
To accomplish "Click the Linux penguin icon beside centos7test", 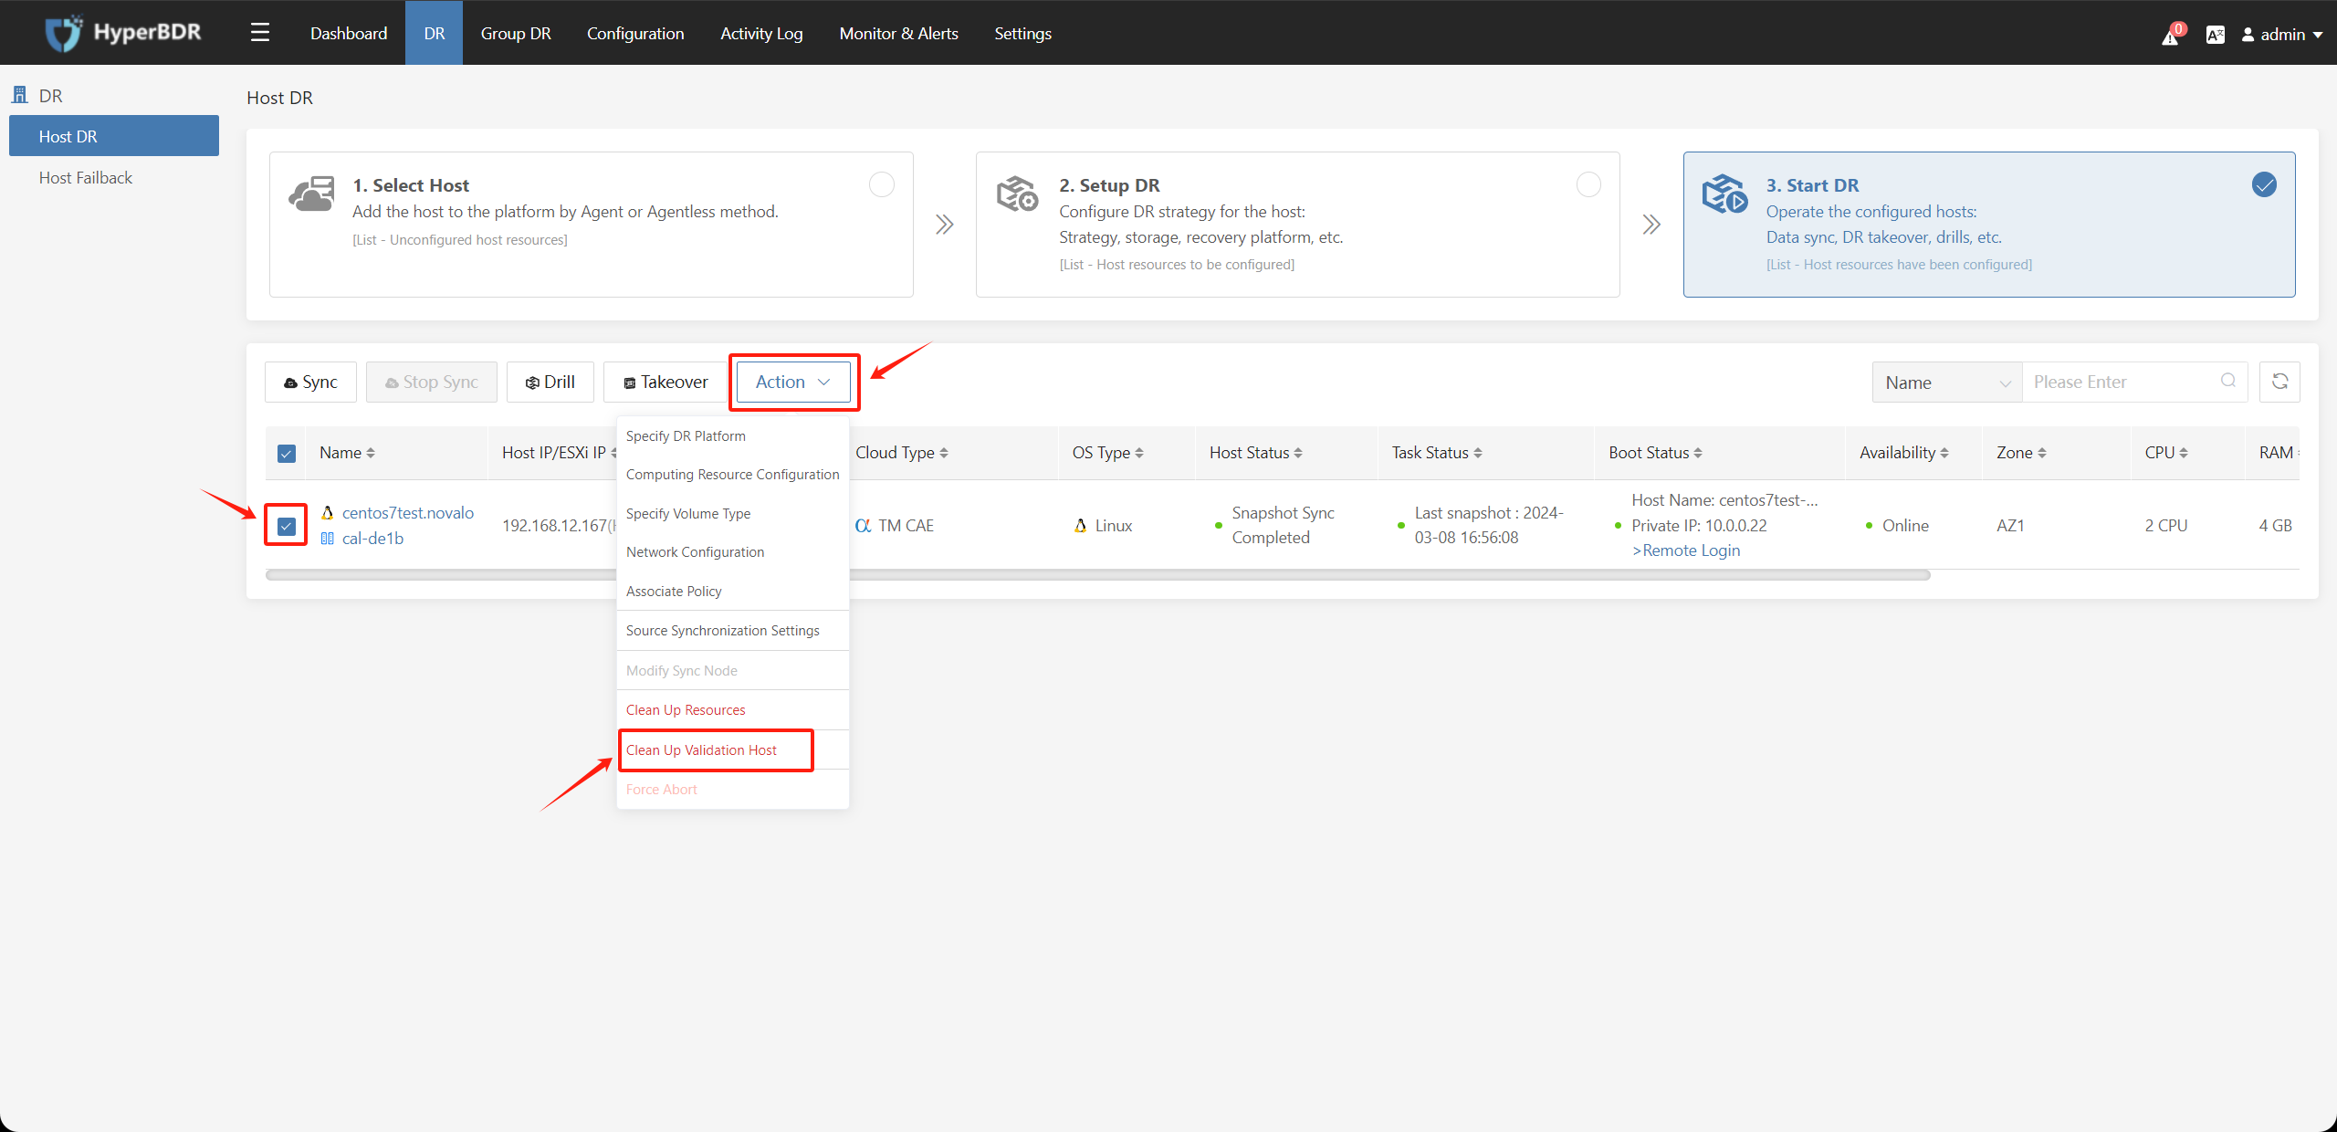I will click(327, 513).
